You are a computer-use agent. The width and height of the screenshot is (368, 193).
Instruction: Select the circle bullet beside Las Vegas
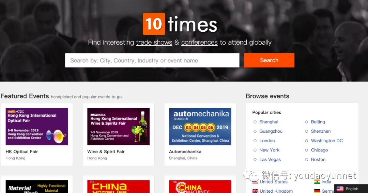(255, 159)
